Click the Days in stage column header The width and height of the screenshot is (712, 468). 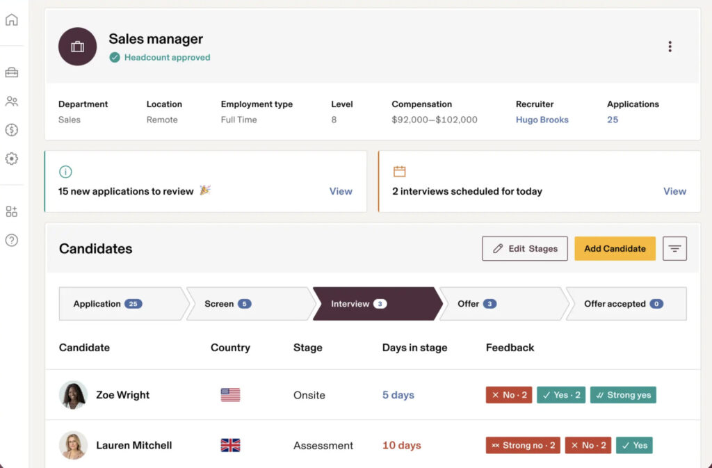point(414,348)
